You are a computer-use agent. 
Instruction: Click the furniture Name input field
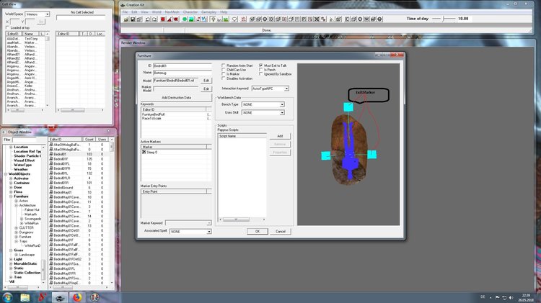click(x=182, y=73)
